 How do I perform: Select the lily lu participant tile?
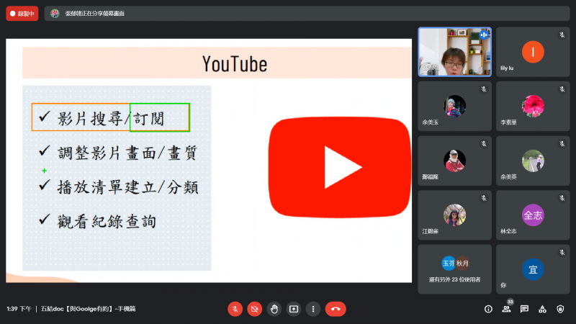(x=533, y=52)
